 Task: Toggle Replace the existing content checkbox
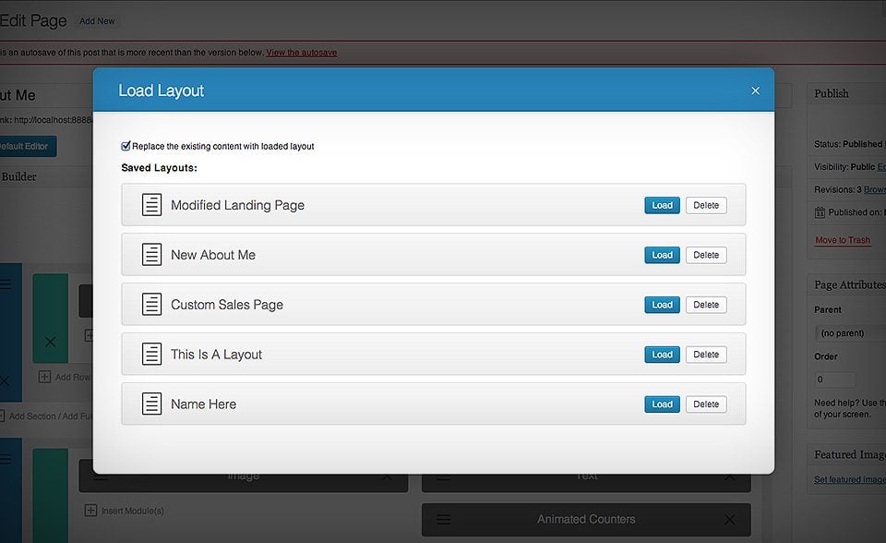coord(126,146)
